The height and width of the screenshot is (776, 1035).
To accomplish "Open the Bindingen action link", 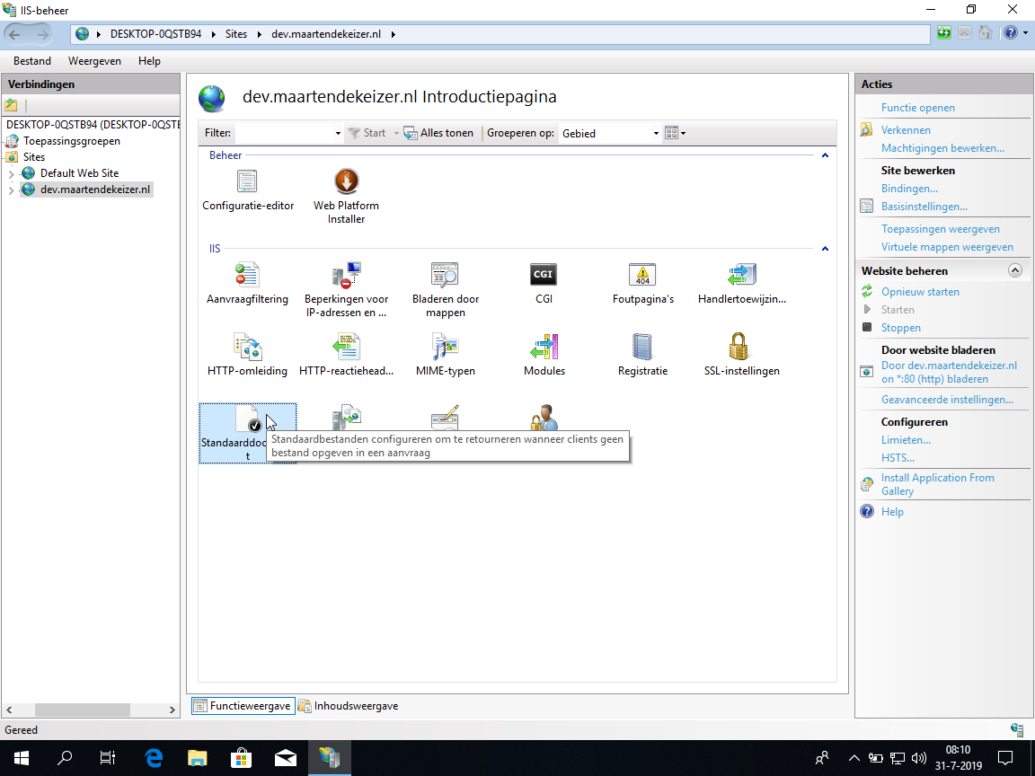I will coord(909,189).
